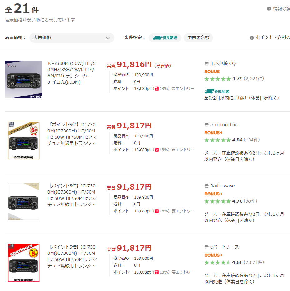Image resolution: width=290 pixels, height=291 pixels.
Task: Click the BONUS+ badge under eパートナーズ
Action: click(x=213, y=255)
